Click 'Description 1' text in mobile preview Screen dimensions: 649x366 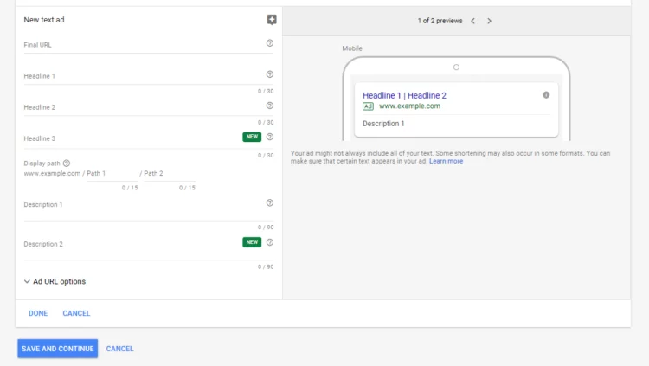pos(383,124)
